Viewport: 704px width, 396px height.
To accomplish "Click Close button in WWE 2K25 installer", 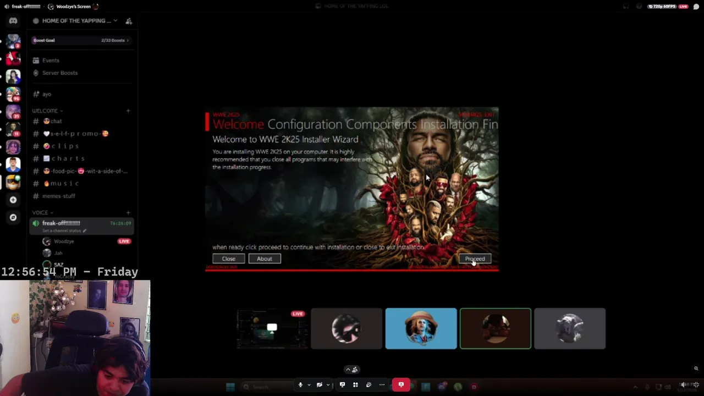I will [229, 258].
